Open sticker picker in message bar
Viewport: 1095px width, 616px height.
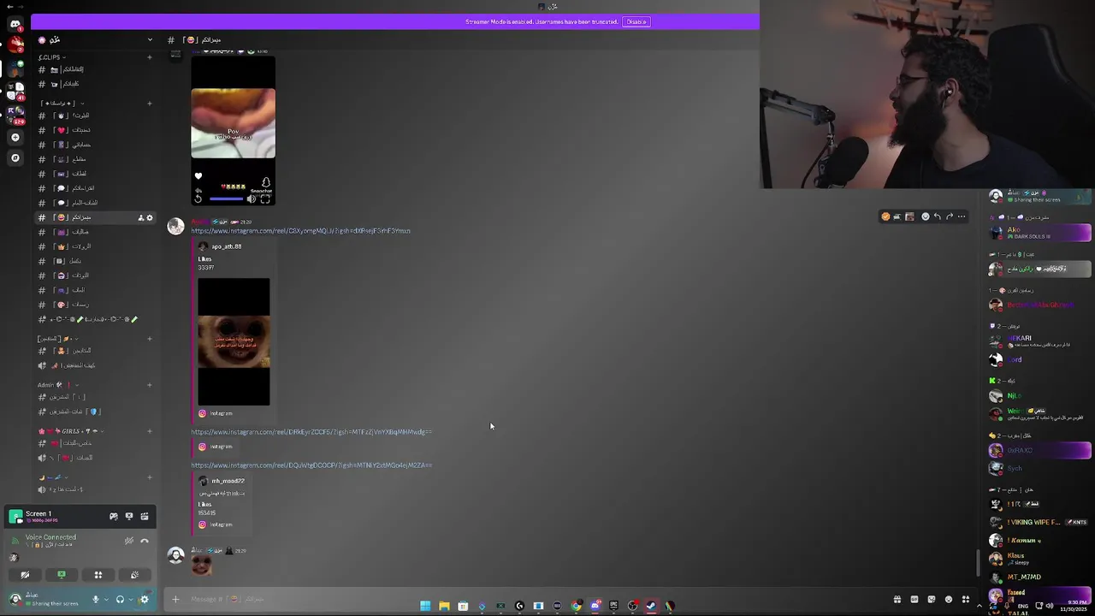point(932,599)
